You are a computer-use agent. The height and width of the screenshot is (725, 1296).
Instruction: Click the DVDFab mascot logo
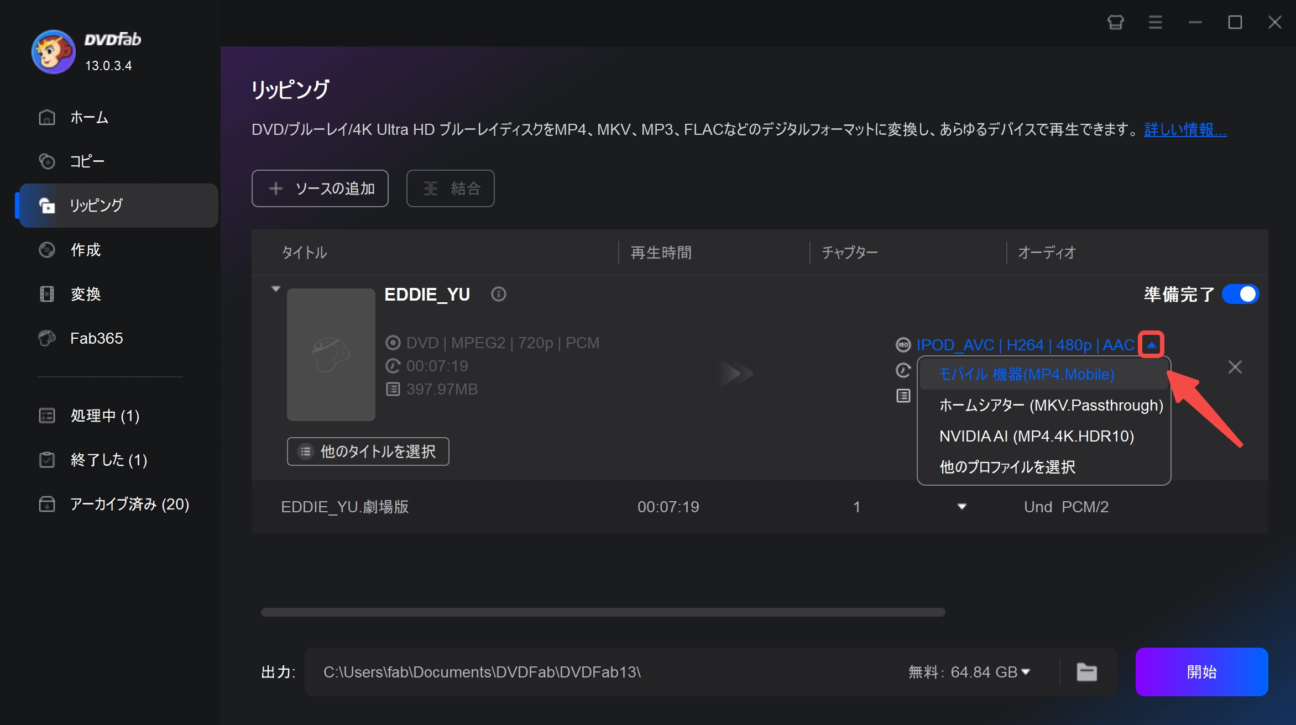point(53,52)
